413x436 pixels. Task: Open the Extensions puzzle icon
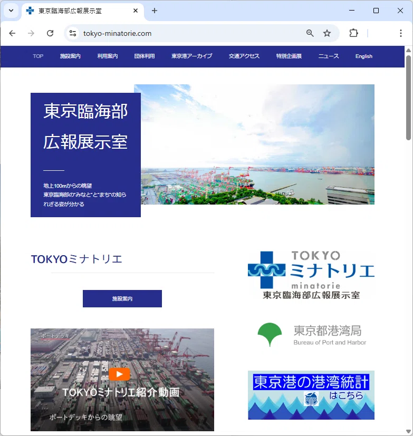353,33
